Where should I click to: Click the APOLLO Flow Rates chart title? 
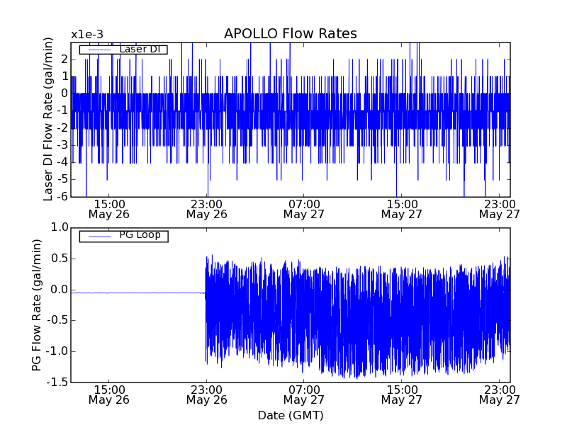290,34
